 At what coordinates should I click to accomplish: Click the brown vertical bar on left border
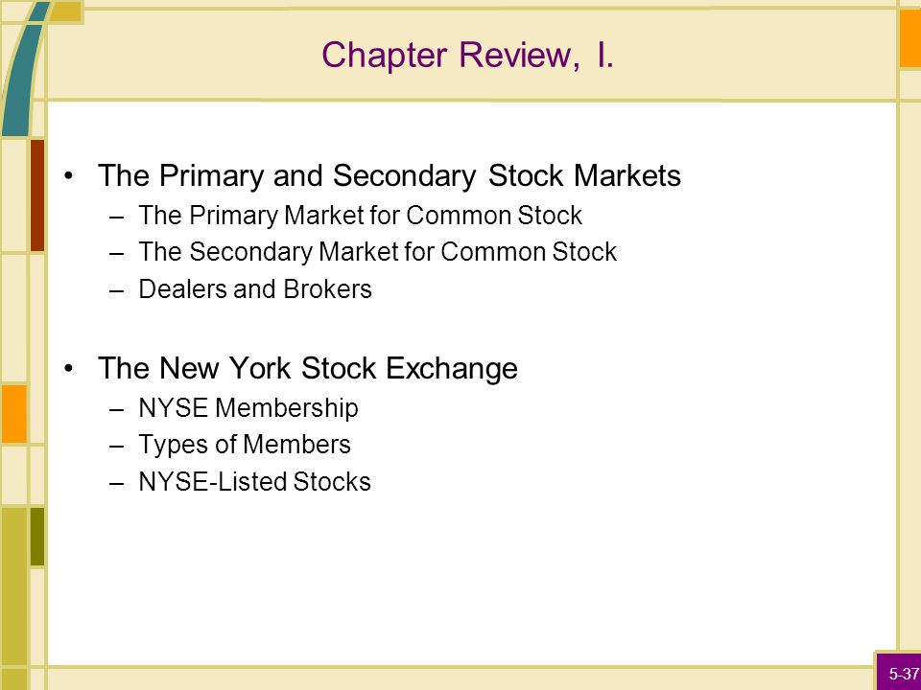[37, 195]
